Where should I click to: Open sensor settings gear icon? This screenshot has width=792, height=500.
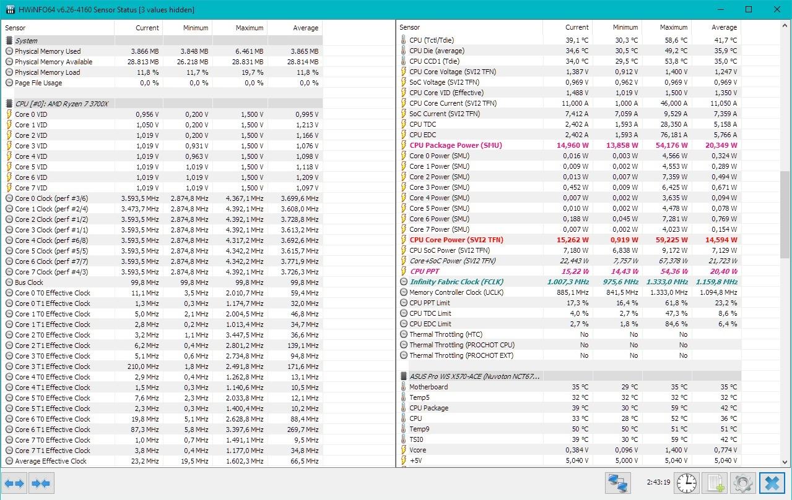(x=742, y=483)
